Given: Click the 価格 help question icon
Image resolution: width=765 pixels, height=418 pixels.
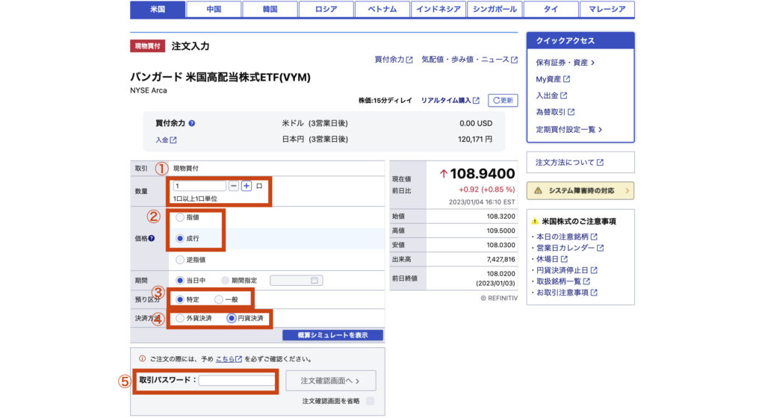Looking at the screenshot, I should tap(151, 238).
